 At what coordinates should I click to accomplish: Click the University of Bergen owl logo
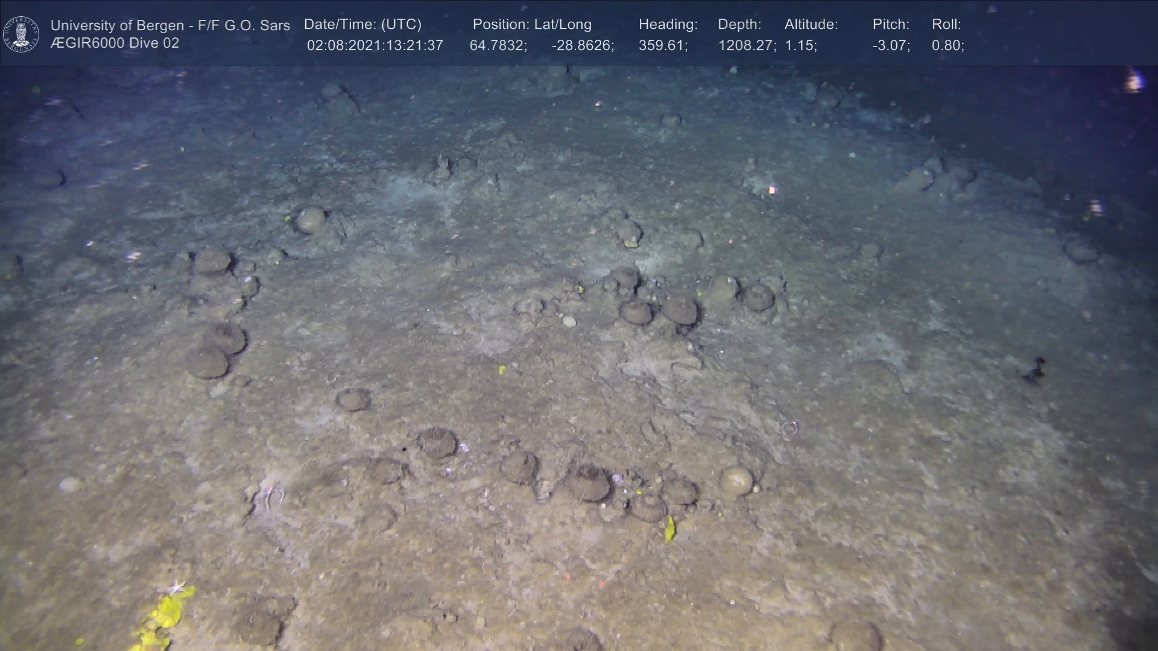tap(21, 34)
